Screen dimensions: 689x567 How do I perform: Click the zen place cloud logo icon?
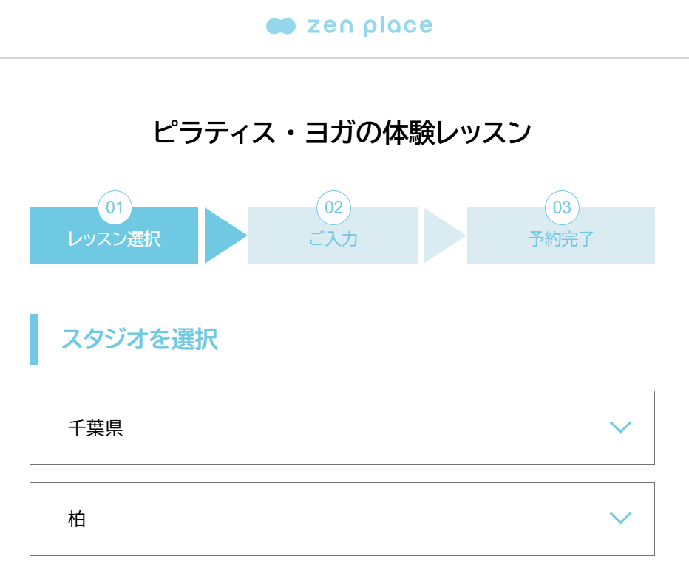pos(281,27)
